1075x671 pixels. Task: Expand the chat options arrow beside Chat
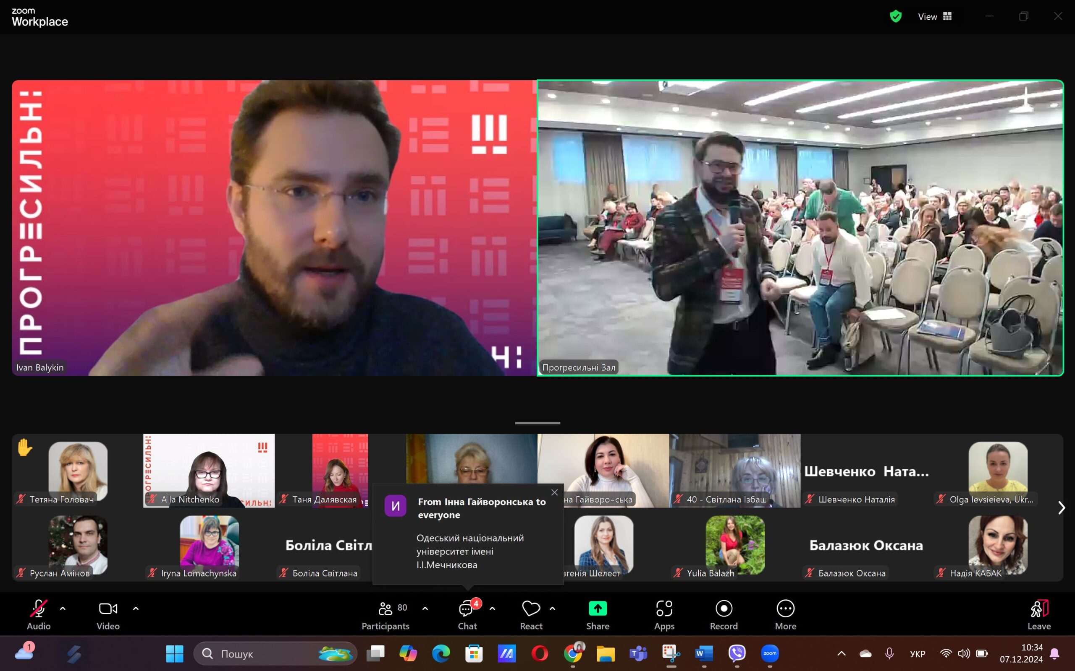pyautogui.click(x=492, y=609)
